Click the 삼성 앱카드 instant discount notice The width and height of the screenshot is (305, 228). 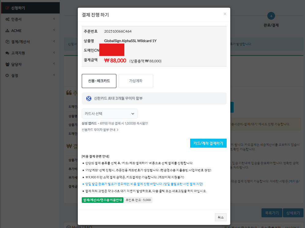tap(115, 123)
